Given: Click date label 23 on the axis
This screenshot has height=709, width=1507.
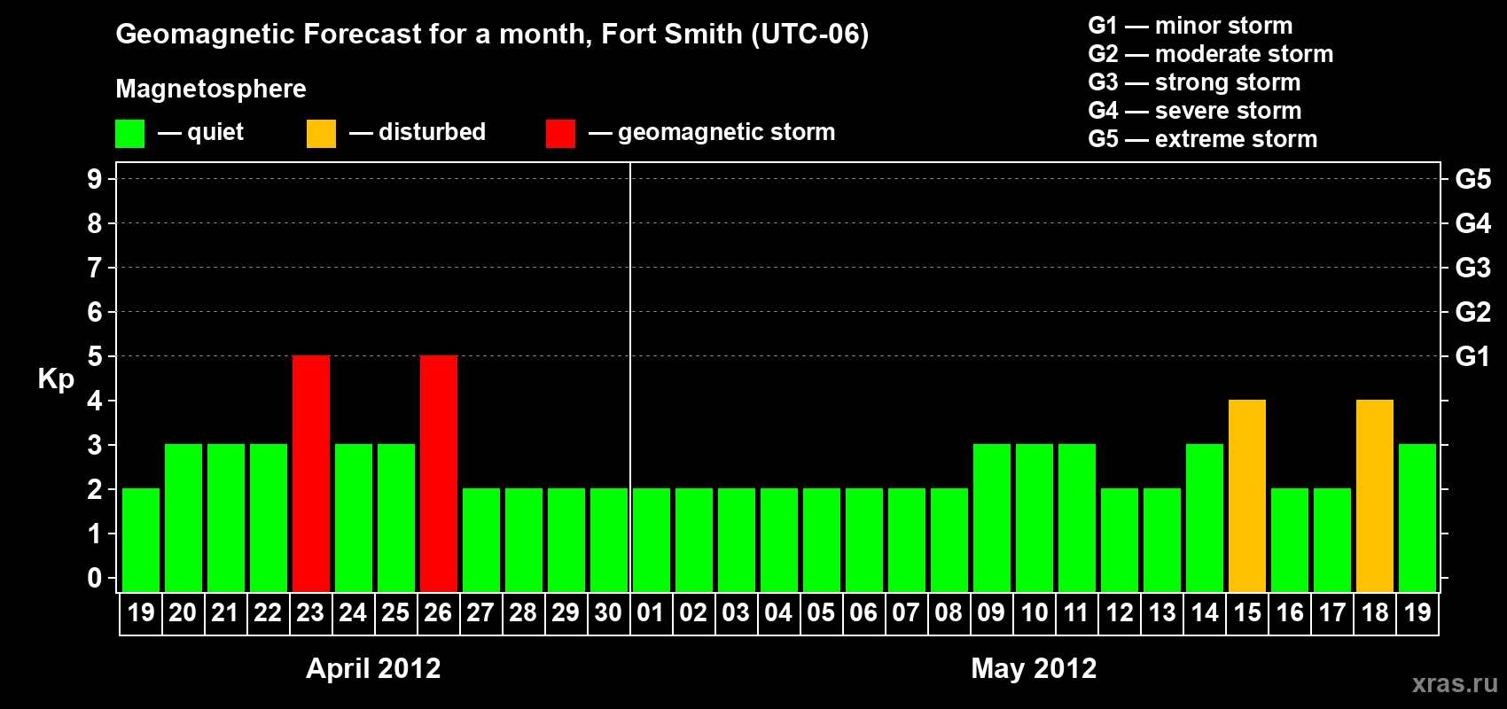Looking at the screenshot, I should click(x=310, y=613).
